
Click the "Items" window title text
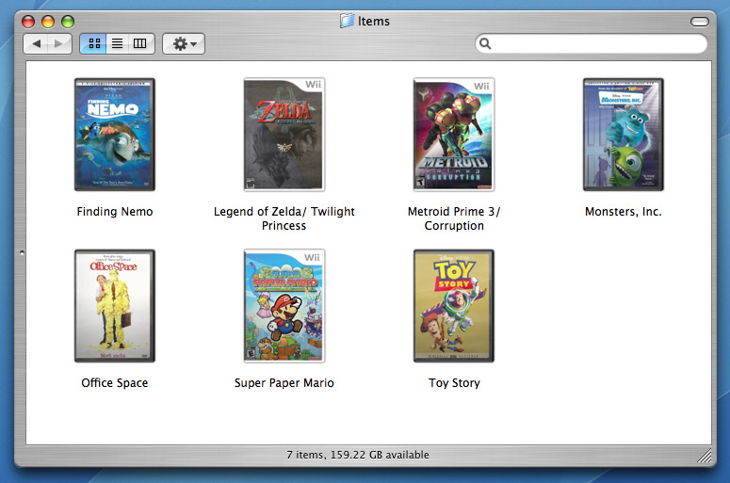tap(373, 22)
